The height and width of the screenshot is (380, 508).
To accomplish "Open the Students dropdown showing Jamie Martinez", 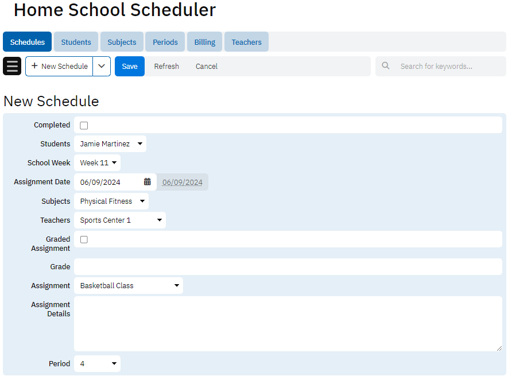I will (110, 144).
